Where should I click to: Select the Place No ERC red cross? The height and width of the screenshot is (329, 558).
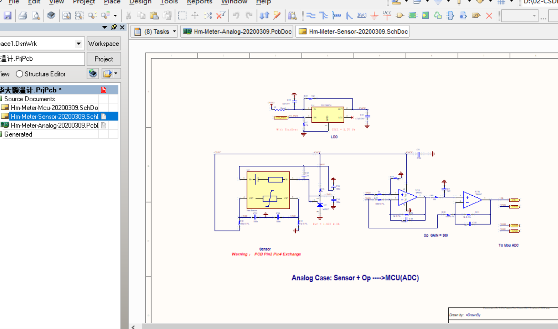pos(489,15)
